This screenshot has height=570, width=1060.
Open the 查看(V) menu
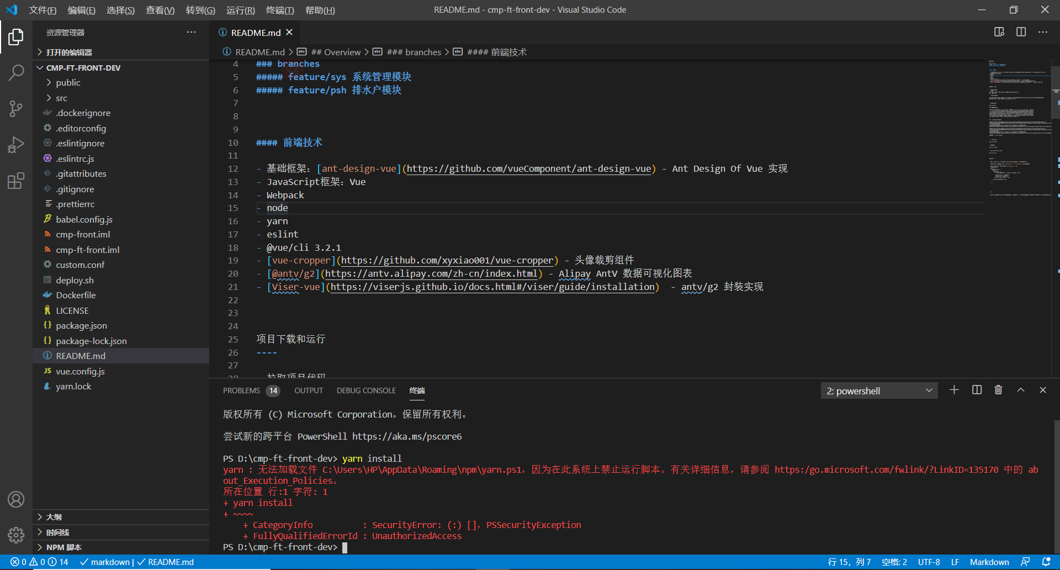pos(160,10)
